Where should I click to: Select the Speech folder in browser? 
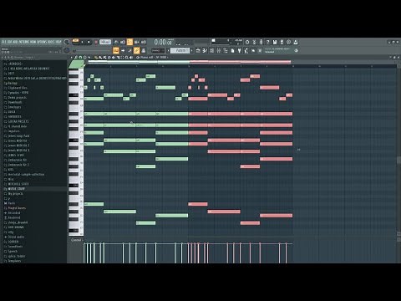click(13, 252)
